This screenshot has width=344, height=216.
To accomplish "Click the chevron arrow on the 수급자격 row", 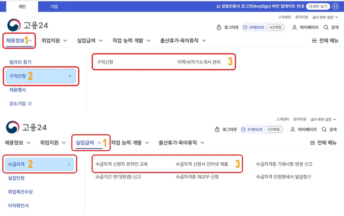I will [x=68, y=164].
